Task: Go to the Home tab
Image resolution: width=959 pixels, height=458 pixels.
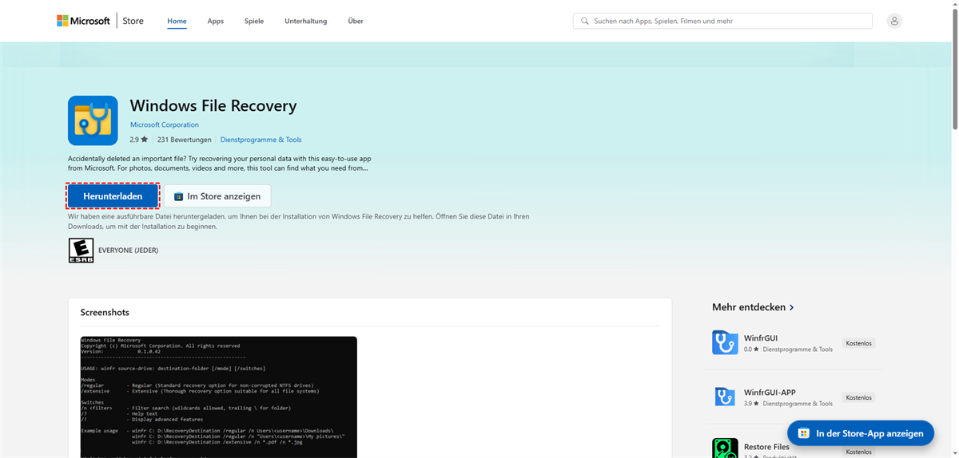Action: (x=177, y=21)
